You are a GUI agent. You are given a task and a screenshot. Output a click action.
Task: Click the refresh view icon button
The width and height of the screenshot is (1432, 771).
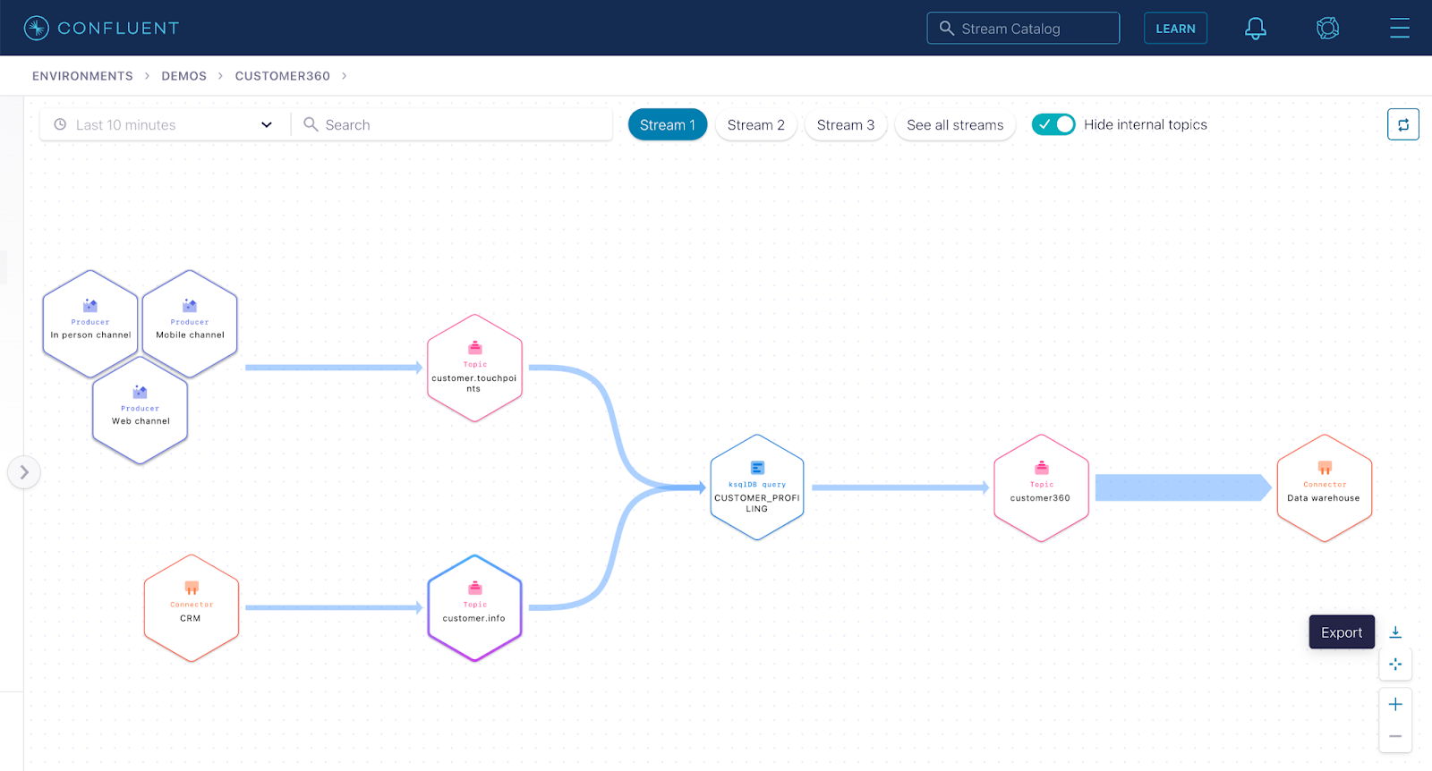click(x=1403, y=124)
